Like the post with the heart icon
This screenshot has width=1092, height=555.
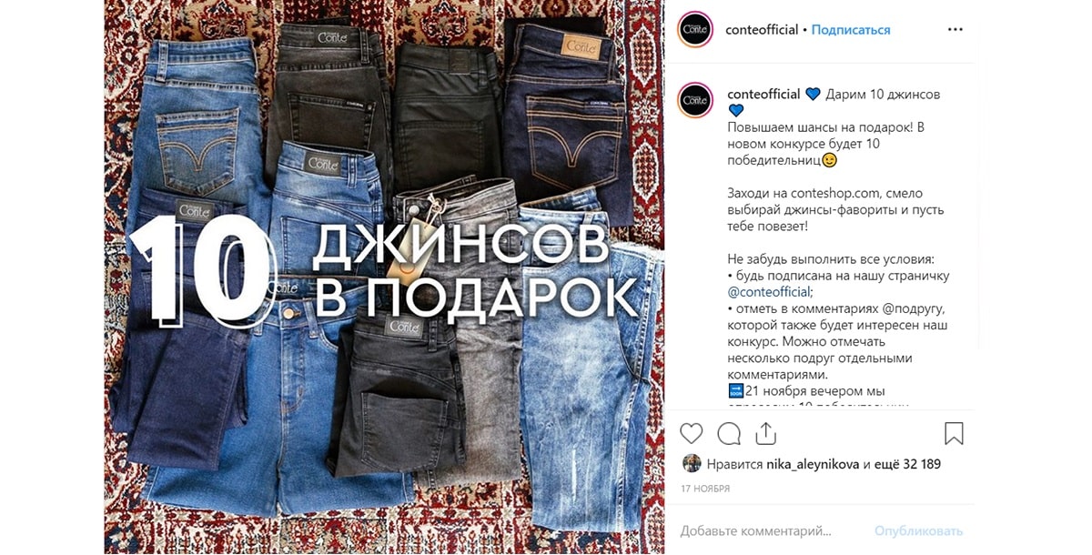pyautogui.click(x=692, y=433)
